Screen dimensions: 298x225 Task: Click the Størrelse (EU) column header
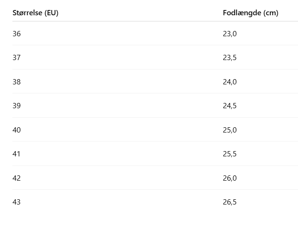click(x=35, y=13)
